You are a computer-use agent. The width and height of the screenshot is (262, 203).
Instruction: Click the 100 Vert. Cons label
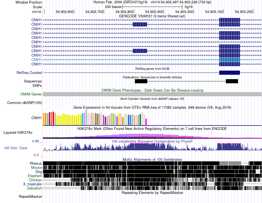pyautogui.click(x=15, y=148)
